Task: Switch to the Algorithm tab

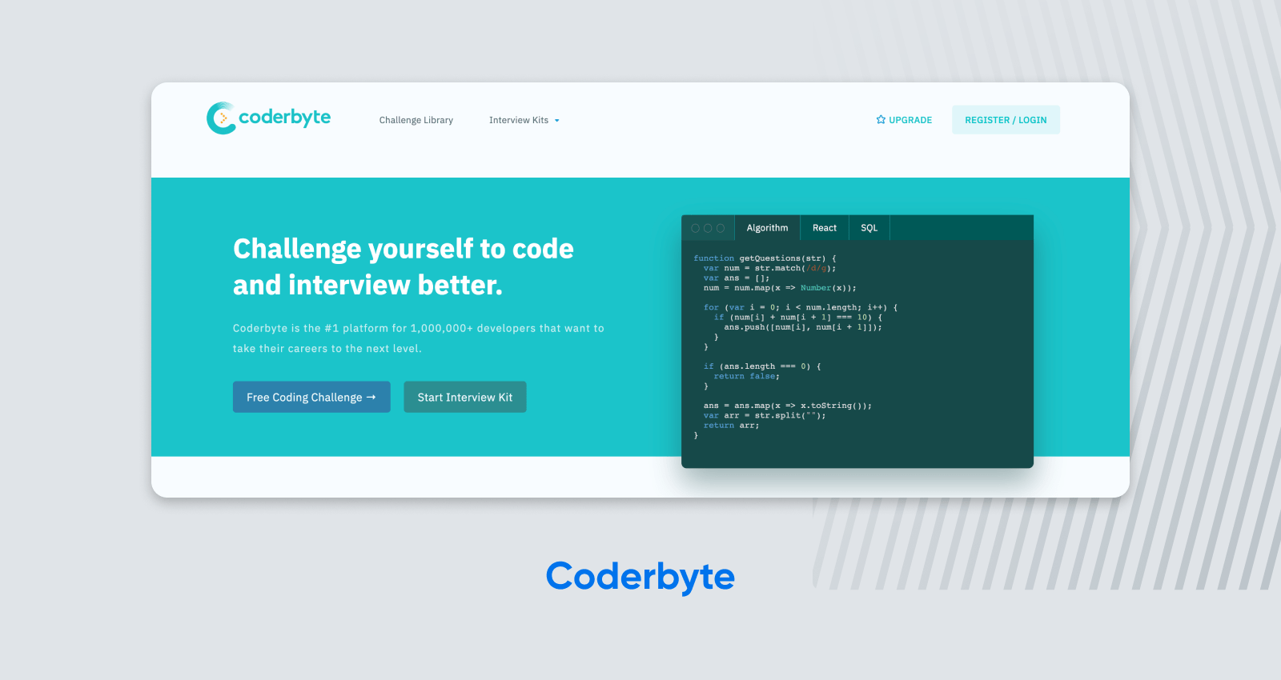Action: (x=767, y=228)
